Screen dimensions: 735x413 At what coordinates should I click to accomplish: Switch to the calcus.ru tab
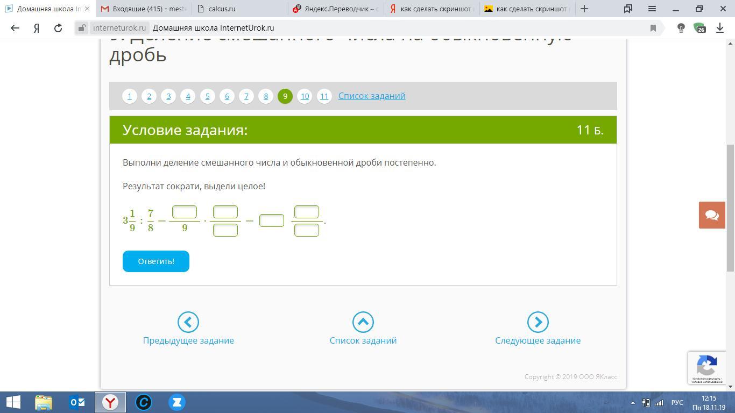(x=239, y=9)
